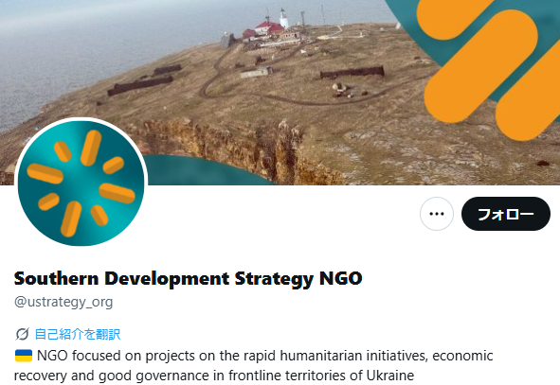The height and width of the screenshot is (385, 560).
Task: Open the three-dot more options menu
Action: coord(437,214)
